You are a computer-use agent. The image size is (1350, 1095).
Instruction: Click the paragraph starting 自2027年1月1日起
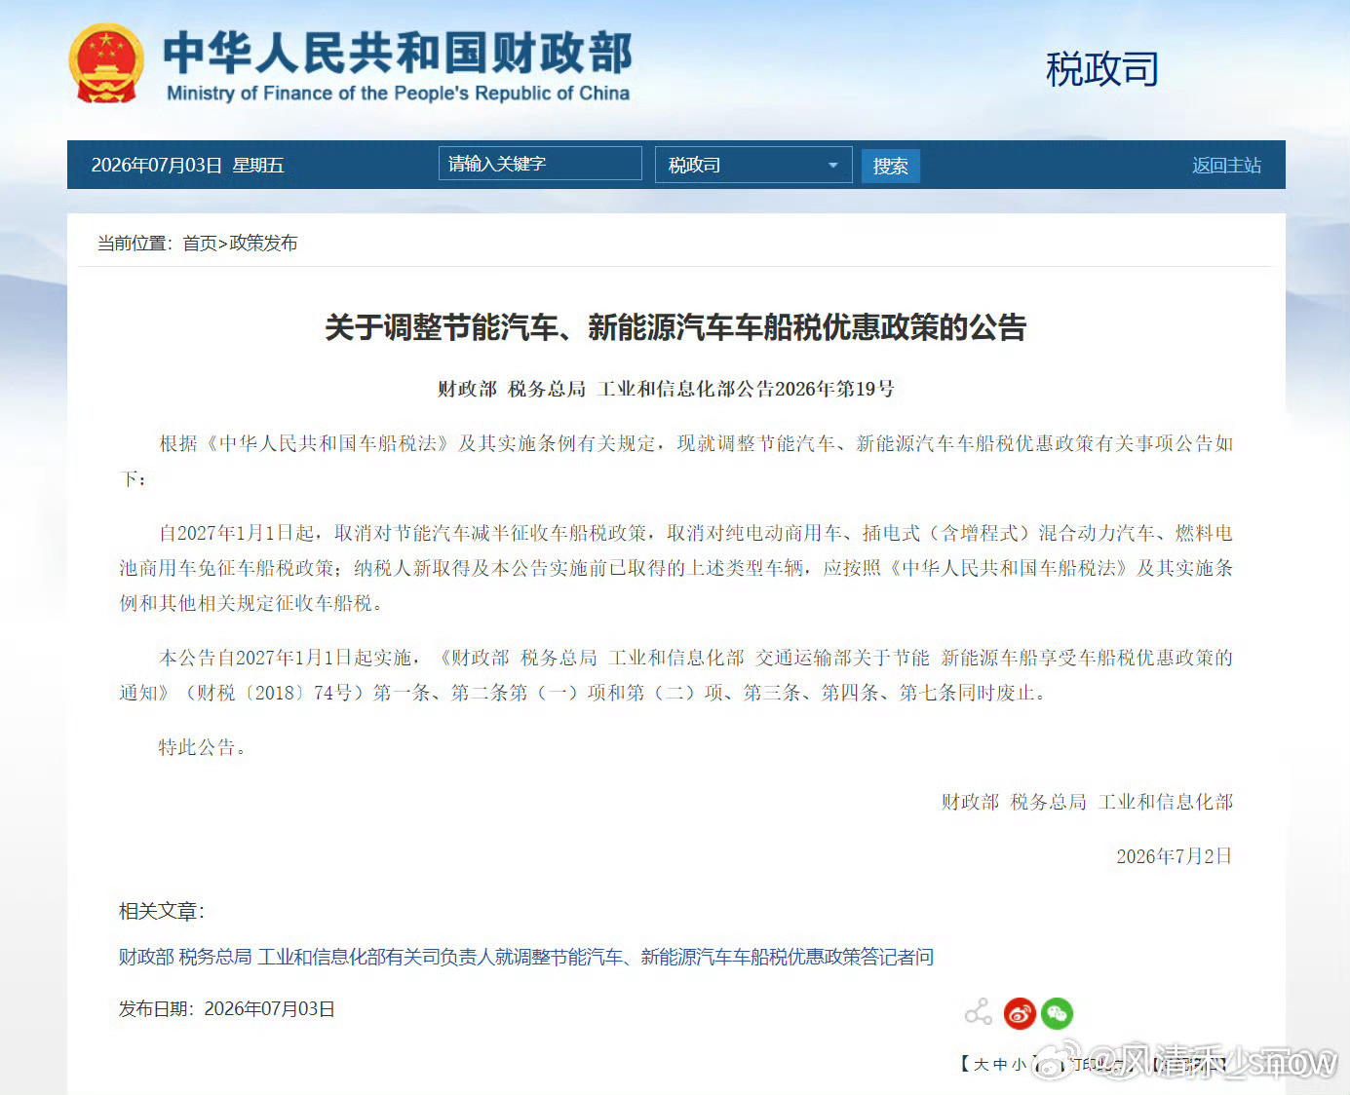(675, 568)
